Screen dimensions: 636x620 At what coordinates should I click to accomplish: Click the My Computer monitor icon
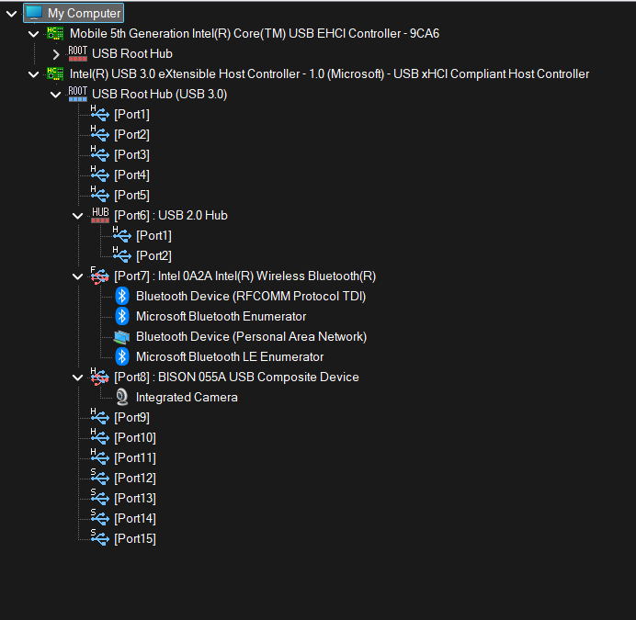(x=34, y=13)
